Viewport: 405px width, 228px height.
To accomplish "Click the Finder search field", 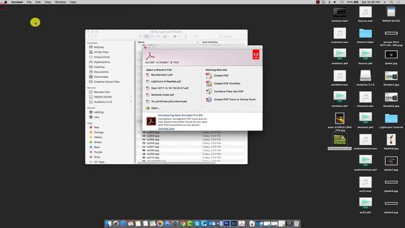I will pyautogui.click(x=228, y=37).
